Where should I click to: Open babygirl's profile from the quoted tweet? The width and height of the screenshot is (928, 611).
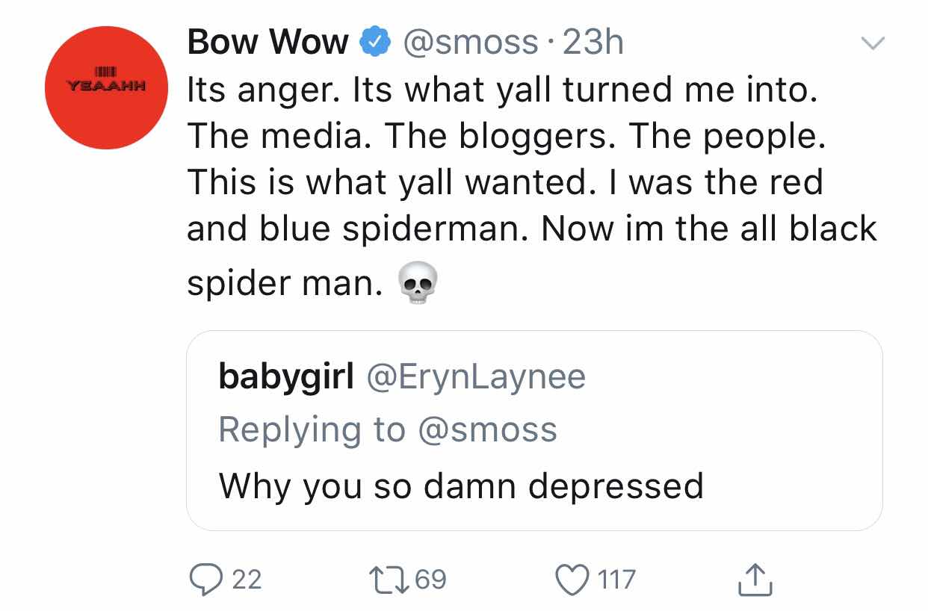285,377
